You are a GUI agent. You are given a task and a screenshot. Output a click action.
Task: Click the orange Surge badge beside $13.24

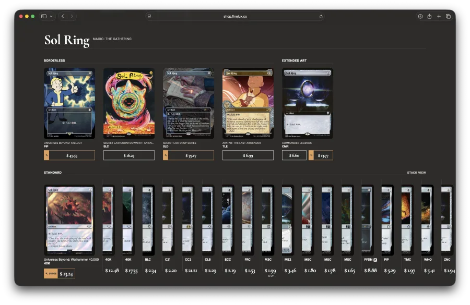[x=51, y=274]
